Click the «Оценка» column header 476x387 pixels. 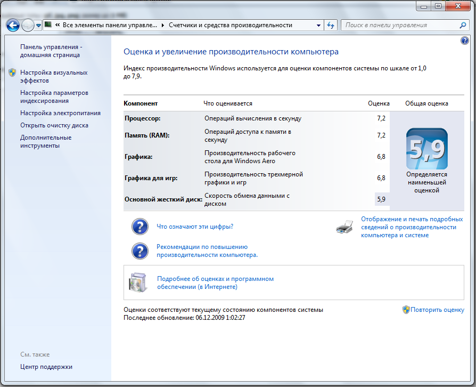pos(379,103)
